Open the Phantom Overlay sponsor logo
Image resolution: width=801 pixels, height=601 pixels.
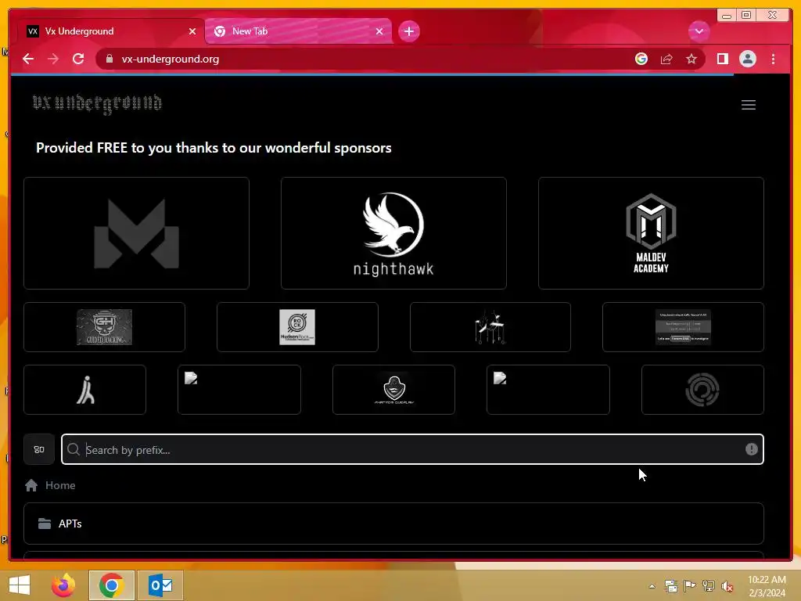pyautogui.click(x=394, y=390)
